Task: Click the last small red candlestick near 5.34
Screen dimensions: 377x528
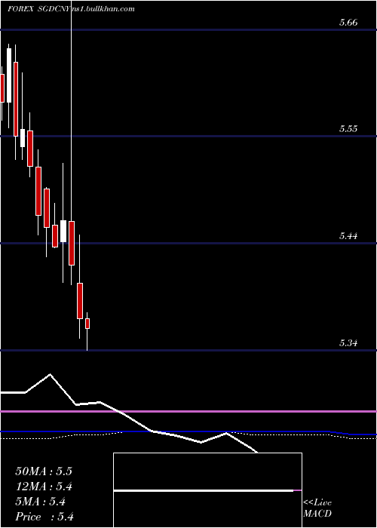Action: click(x=87, y=324)
